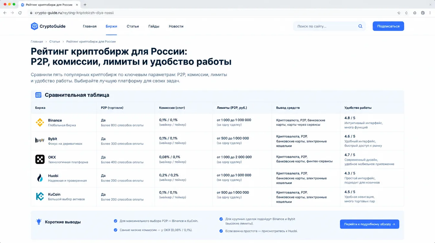Click the Подписаться button
The width and height of the screenshot is (435, 243).
388,26
